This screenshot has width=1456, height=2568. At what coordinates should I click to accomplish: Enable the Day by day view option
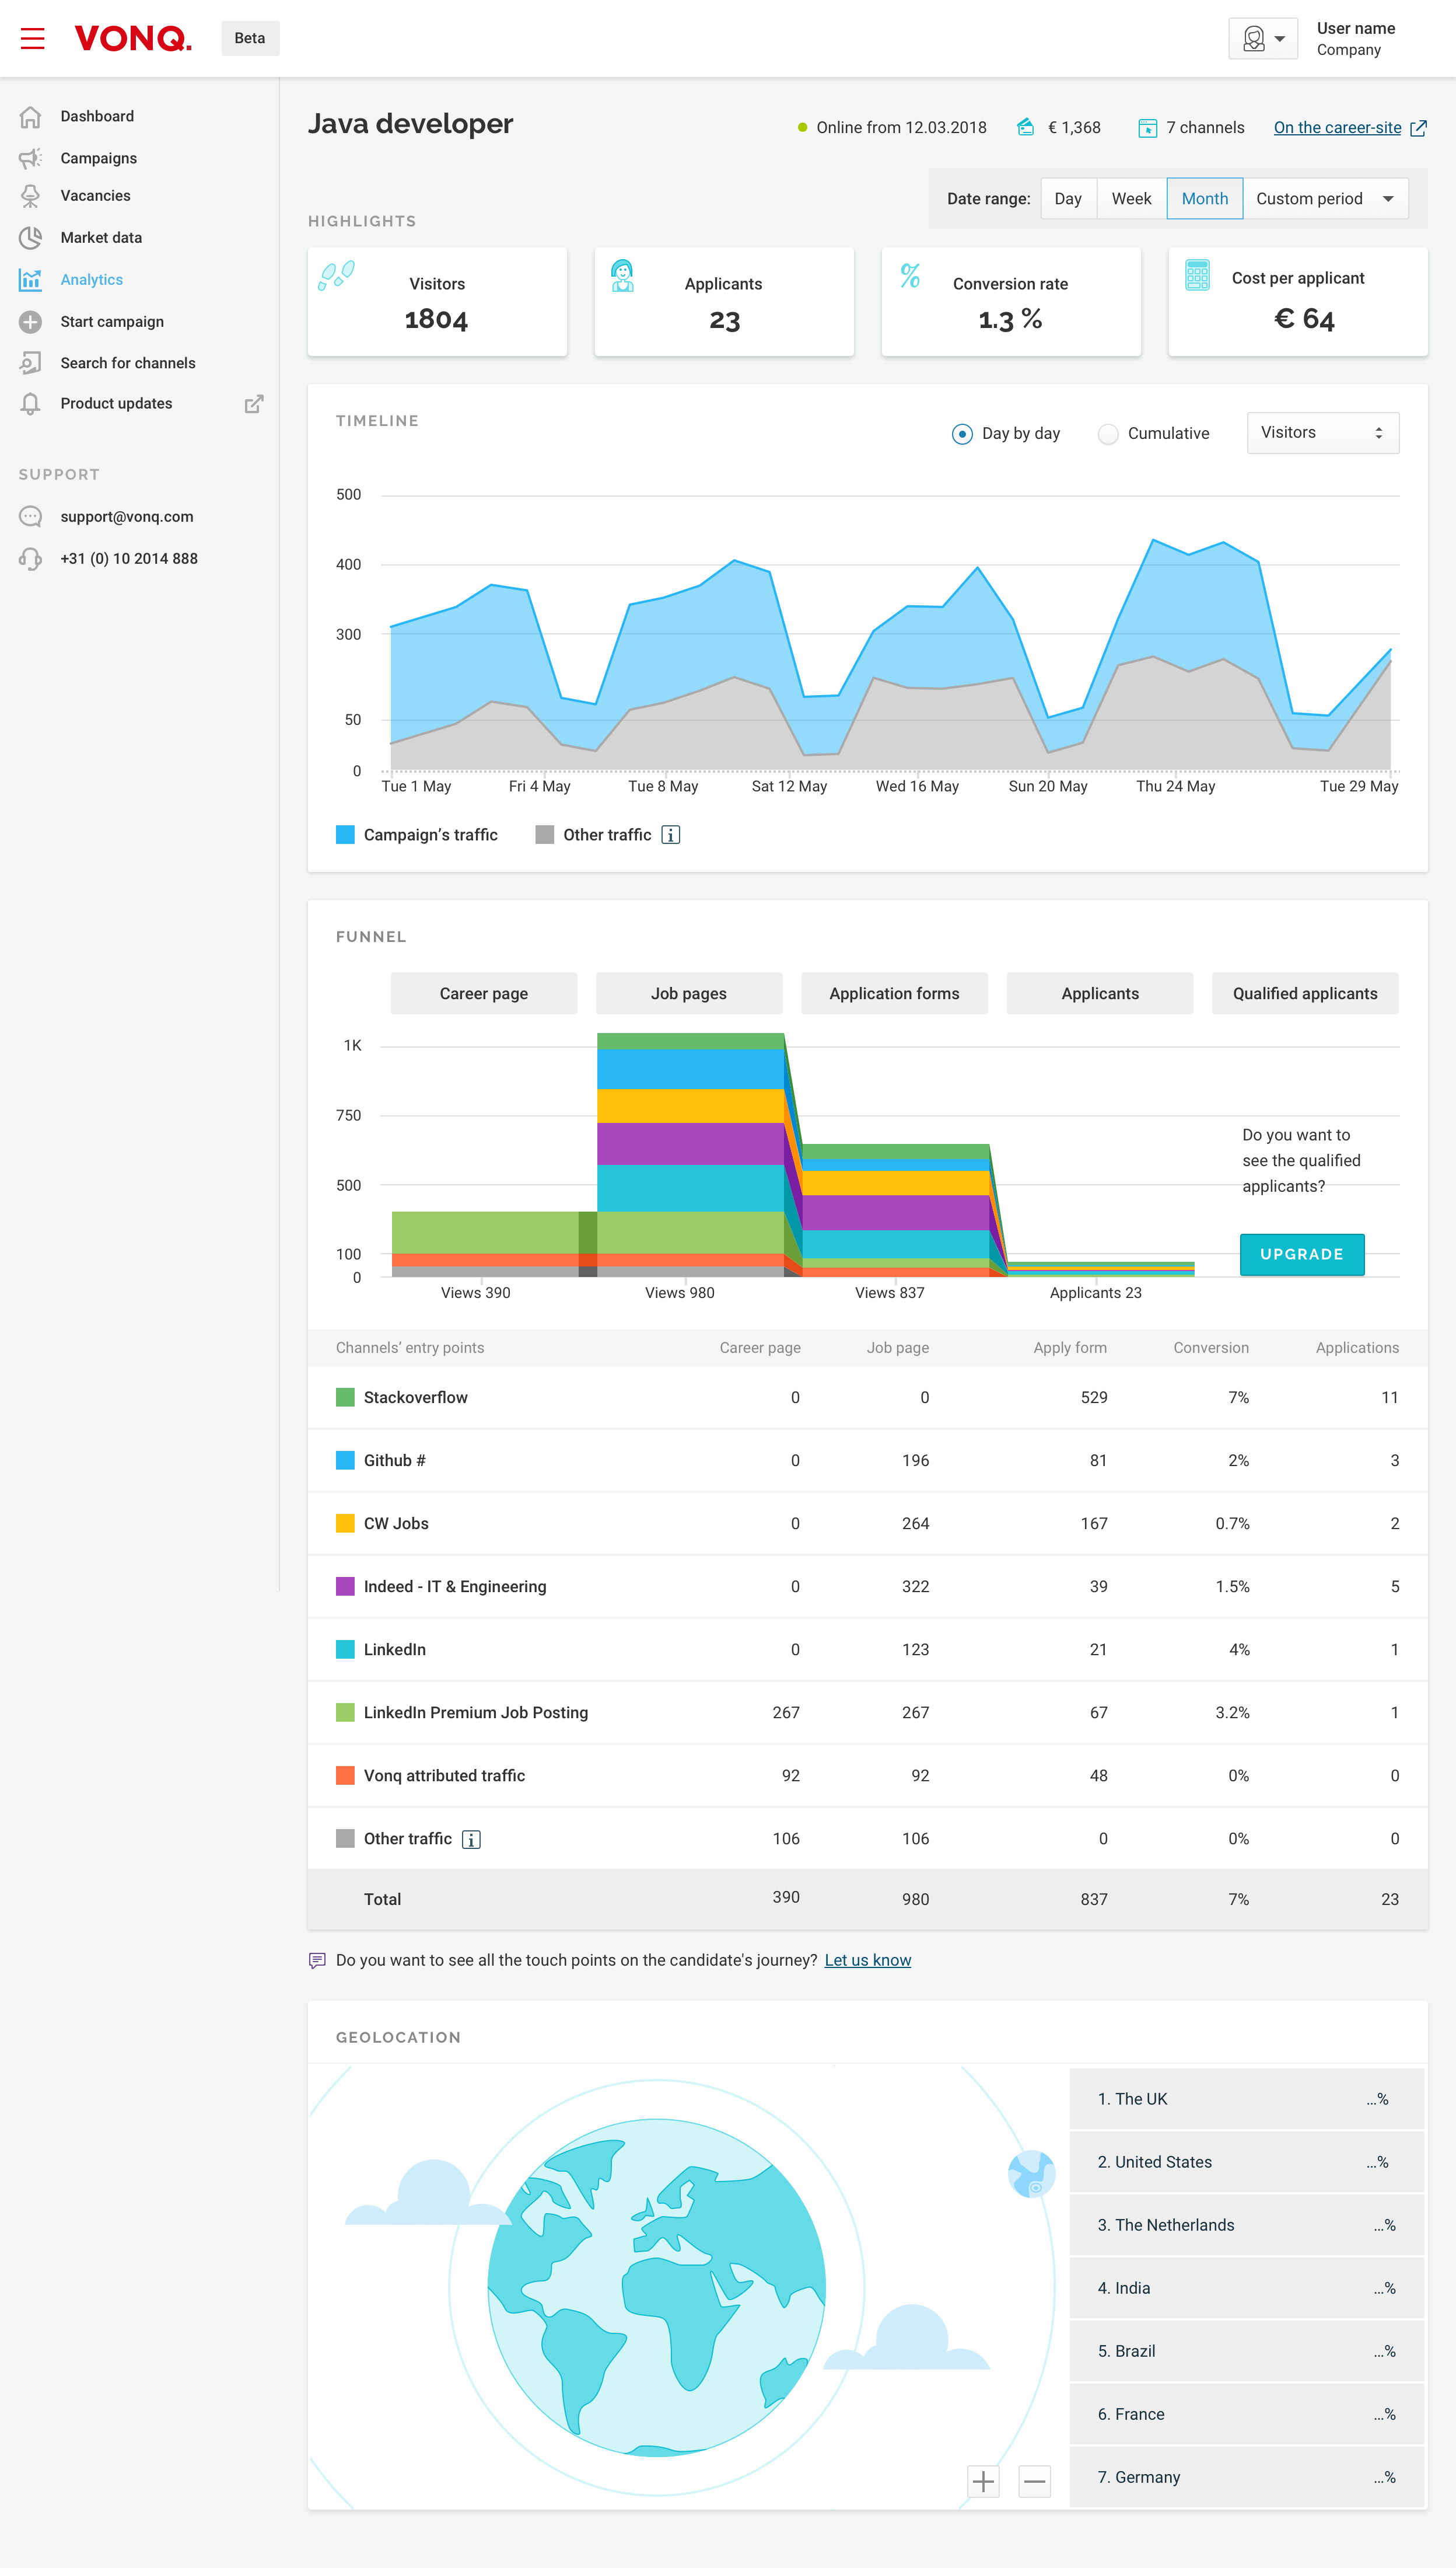(x=962, y=433)
